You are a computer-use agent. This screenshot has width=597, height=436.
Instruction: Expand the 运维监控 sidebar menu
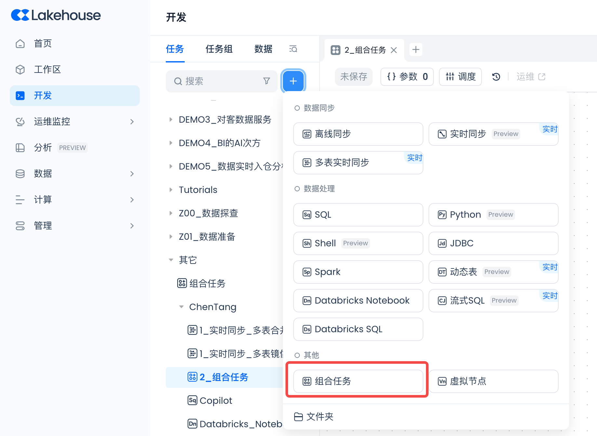coord(132,122)
